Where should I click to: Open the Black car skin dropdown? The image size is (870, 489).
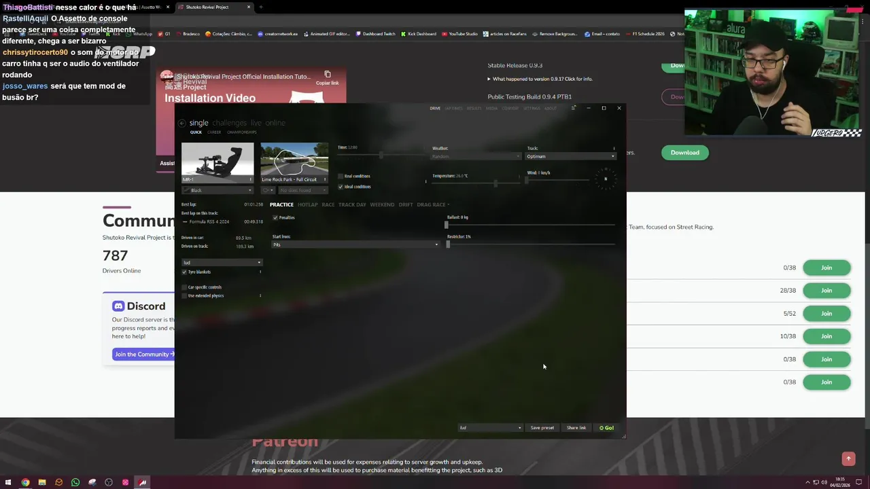pos(217,190)
